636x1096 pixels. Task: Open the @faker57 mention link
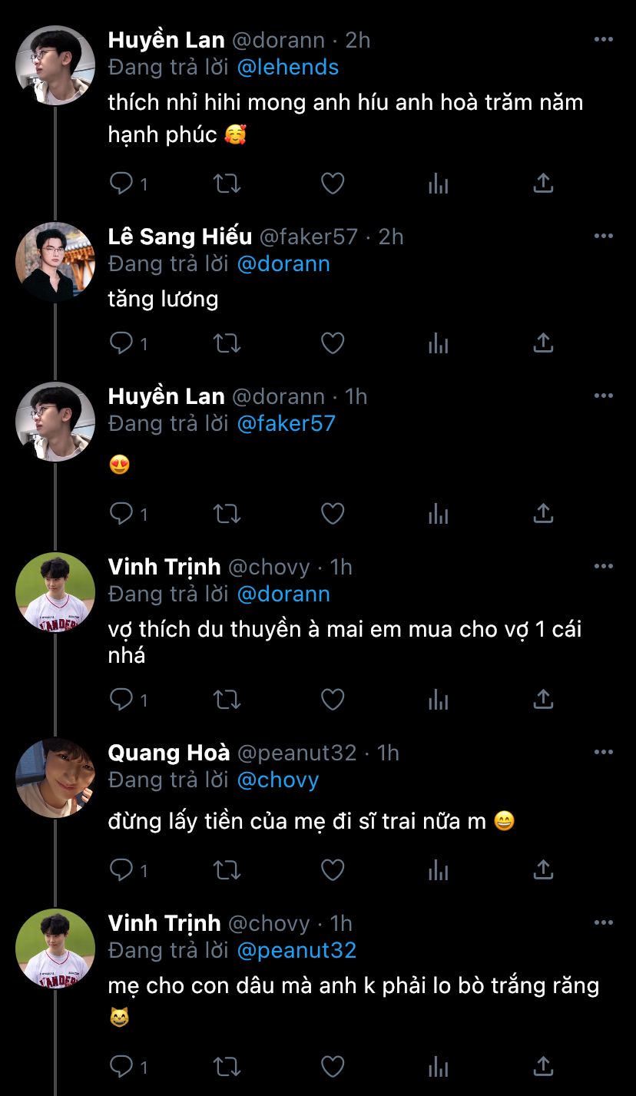click(286, 424)
